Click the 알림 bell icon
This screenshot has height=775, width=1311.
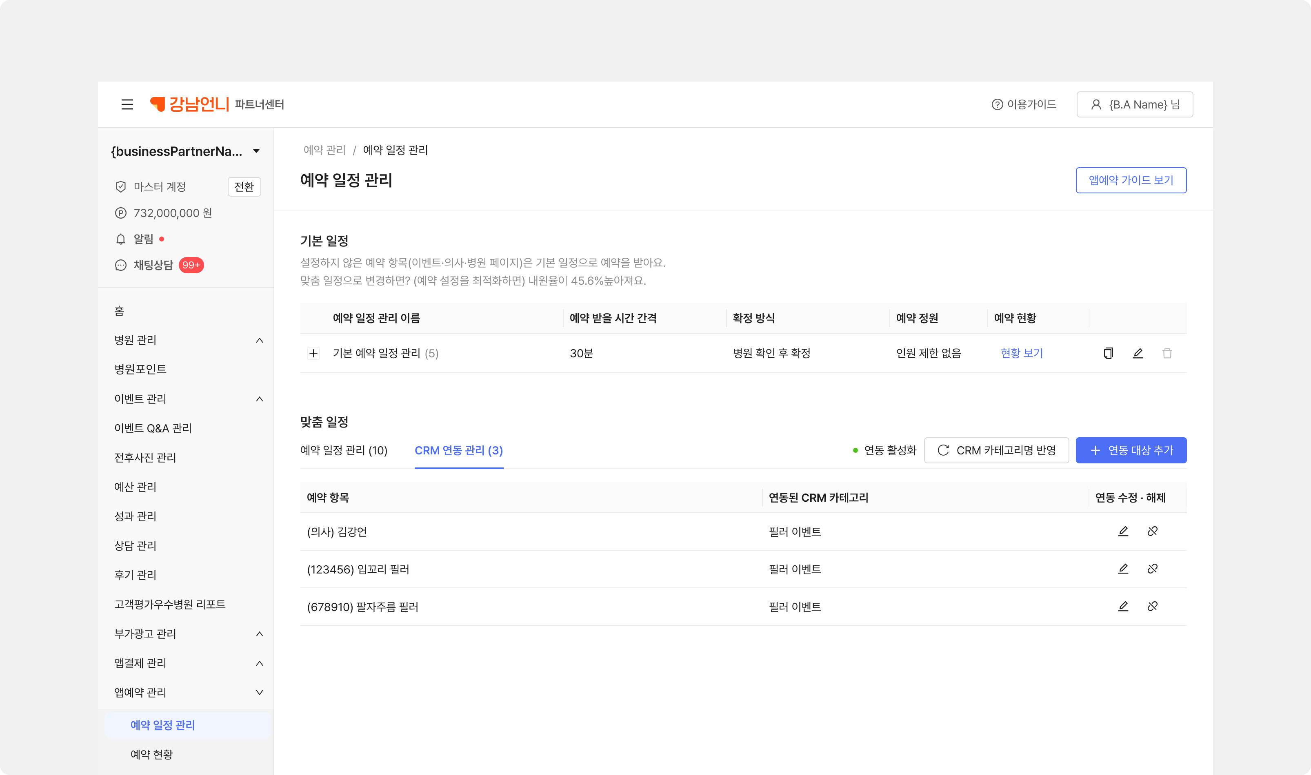pyautogui.click(x=121, y=239)
